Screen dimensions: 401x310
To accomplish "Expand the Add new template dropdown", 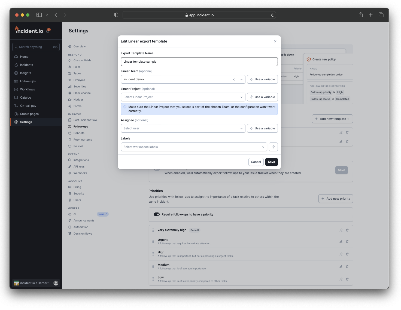I will point(332,119).
